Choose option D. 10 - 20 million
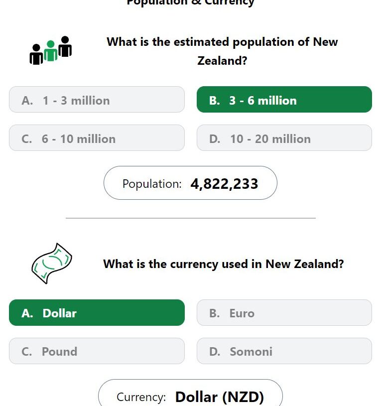382x406 pixels. [x=284, y=138]
